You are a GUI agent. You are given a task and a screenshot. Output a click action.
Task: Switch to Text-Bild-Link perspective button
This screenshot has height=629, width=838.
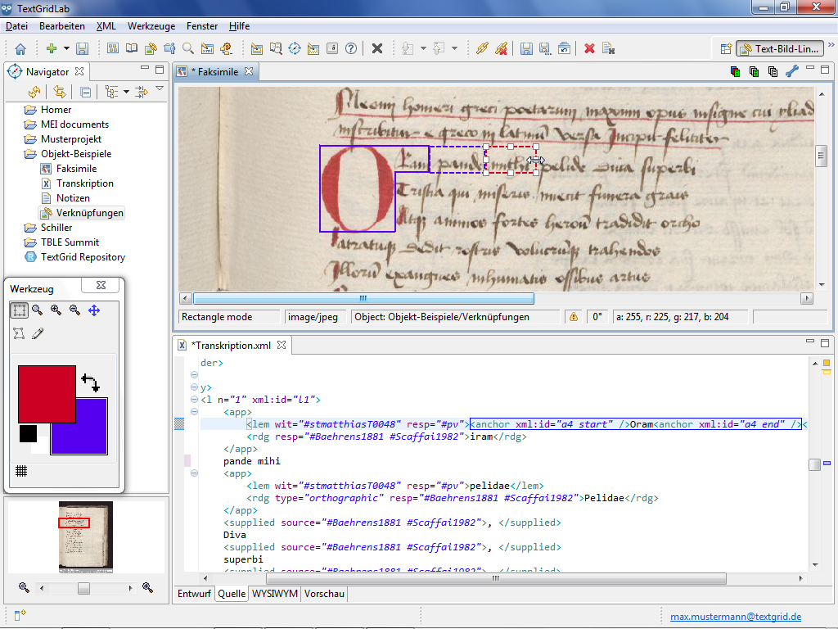[x=779, y=48]
